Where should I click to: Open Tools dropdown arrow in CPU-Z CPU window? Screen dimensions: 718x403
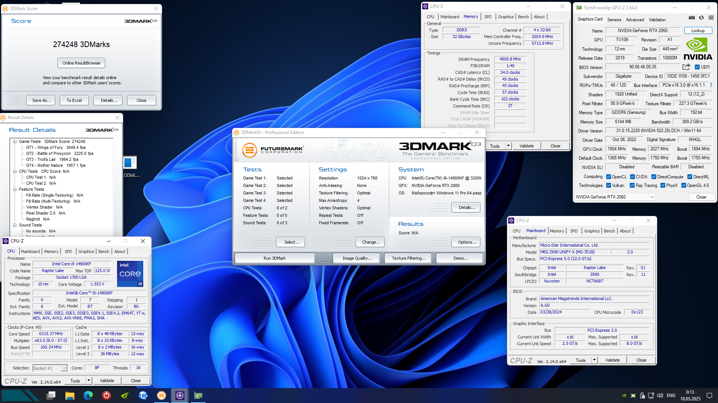89,381
